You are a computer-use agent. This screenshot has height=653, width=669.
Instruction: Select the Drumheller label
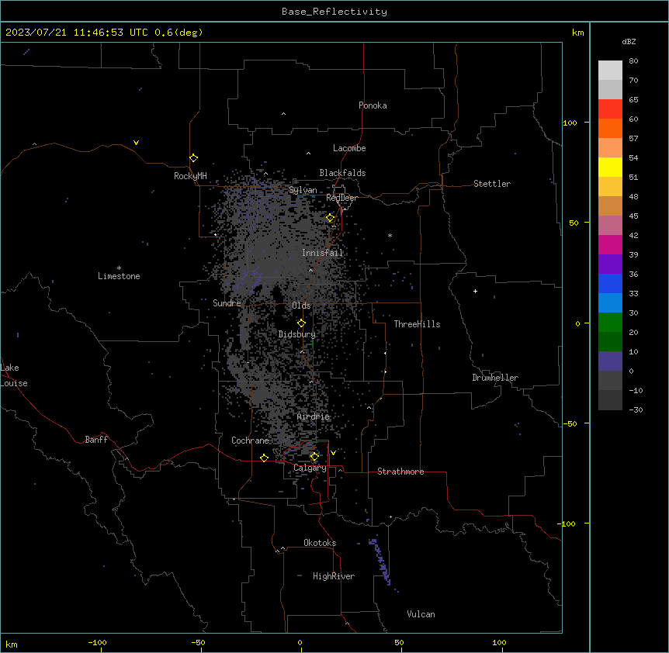(495, 378)
